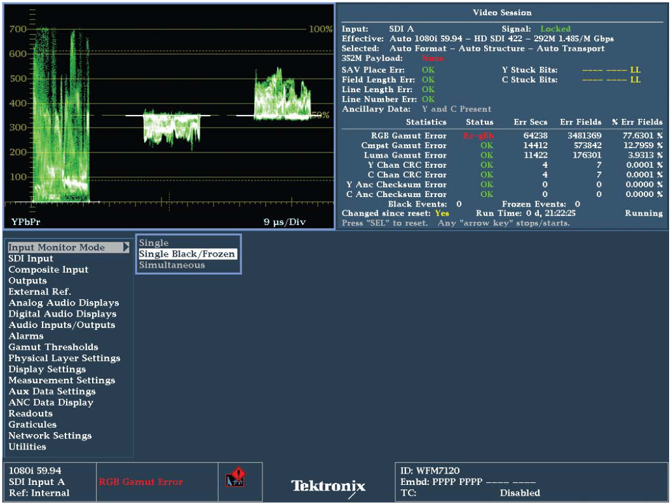The height and width of the screenshot is (504, 671).
Task: Click the 352M Payload None value
Action: (x=433, y=58)
